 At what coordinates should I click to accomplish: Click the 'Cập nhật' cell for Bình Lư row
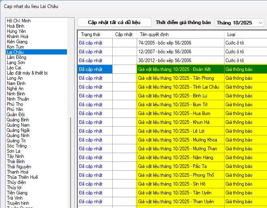coord(124,96)
